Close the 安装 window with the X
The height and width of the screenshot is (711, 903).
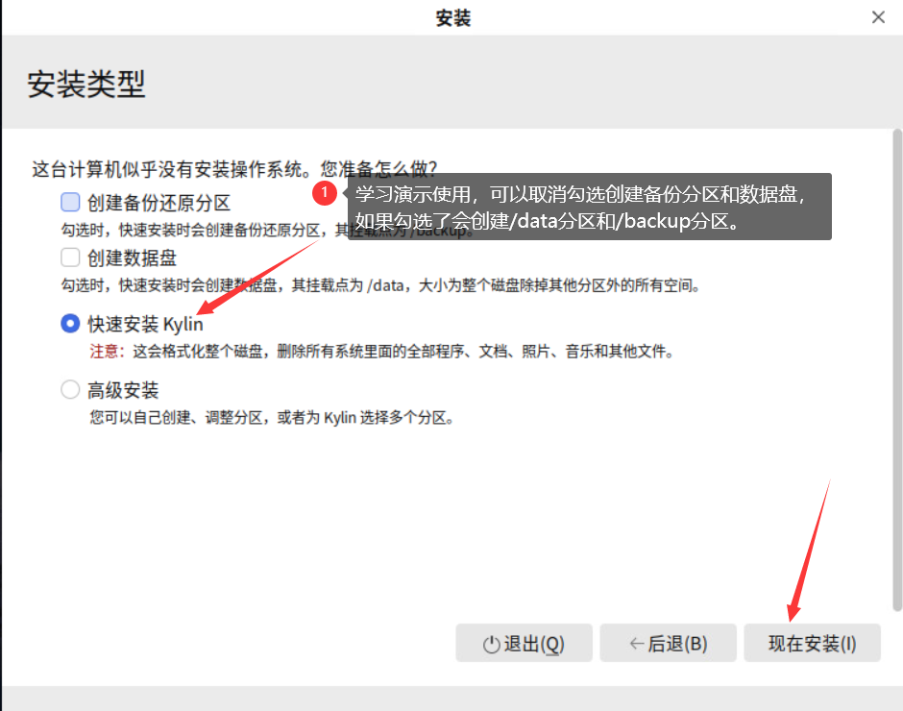point(878,17)
